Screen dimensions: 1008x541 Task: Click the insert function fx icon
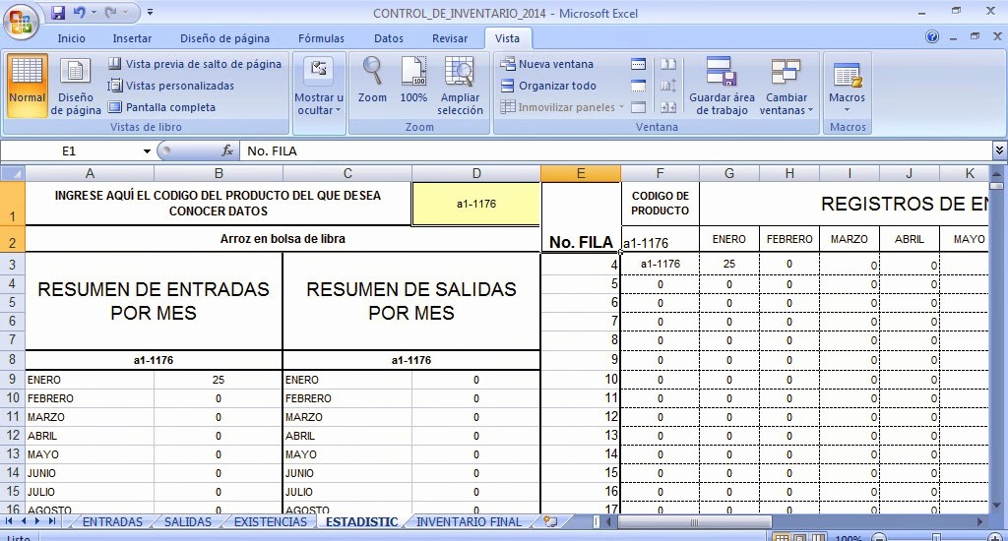227,150
